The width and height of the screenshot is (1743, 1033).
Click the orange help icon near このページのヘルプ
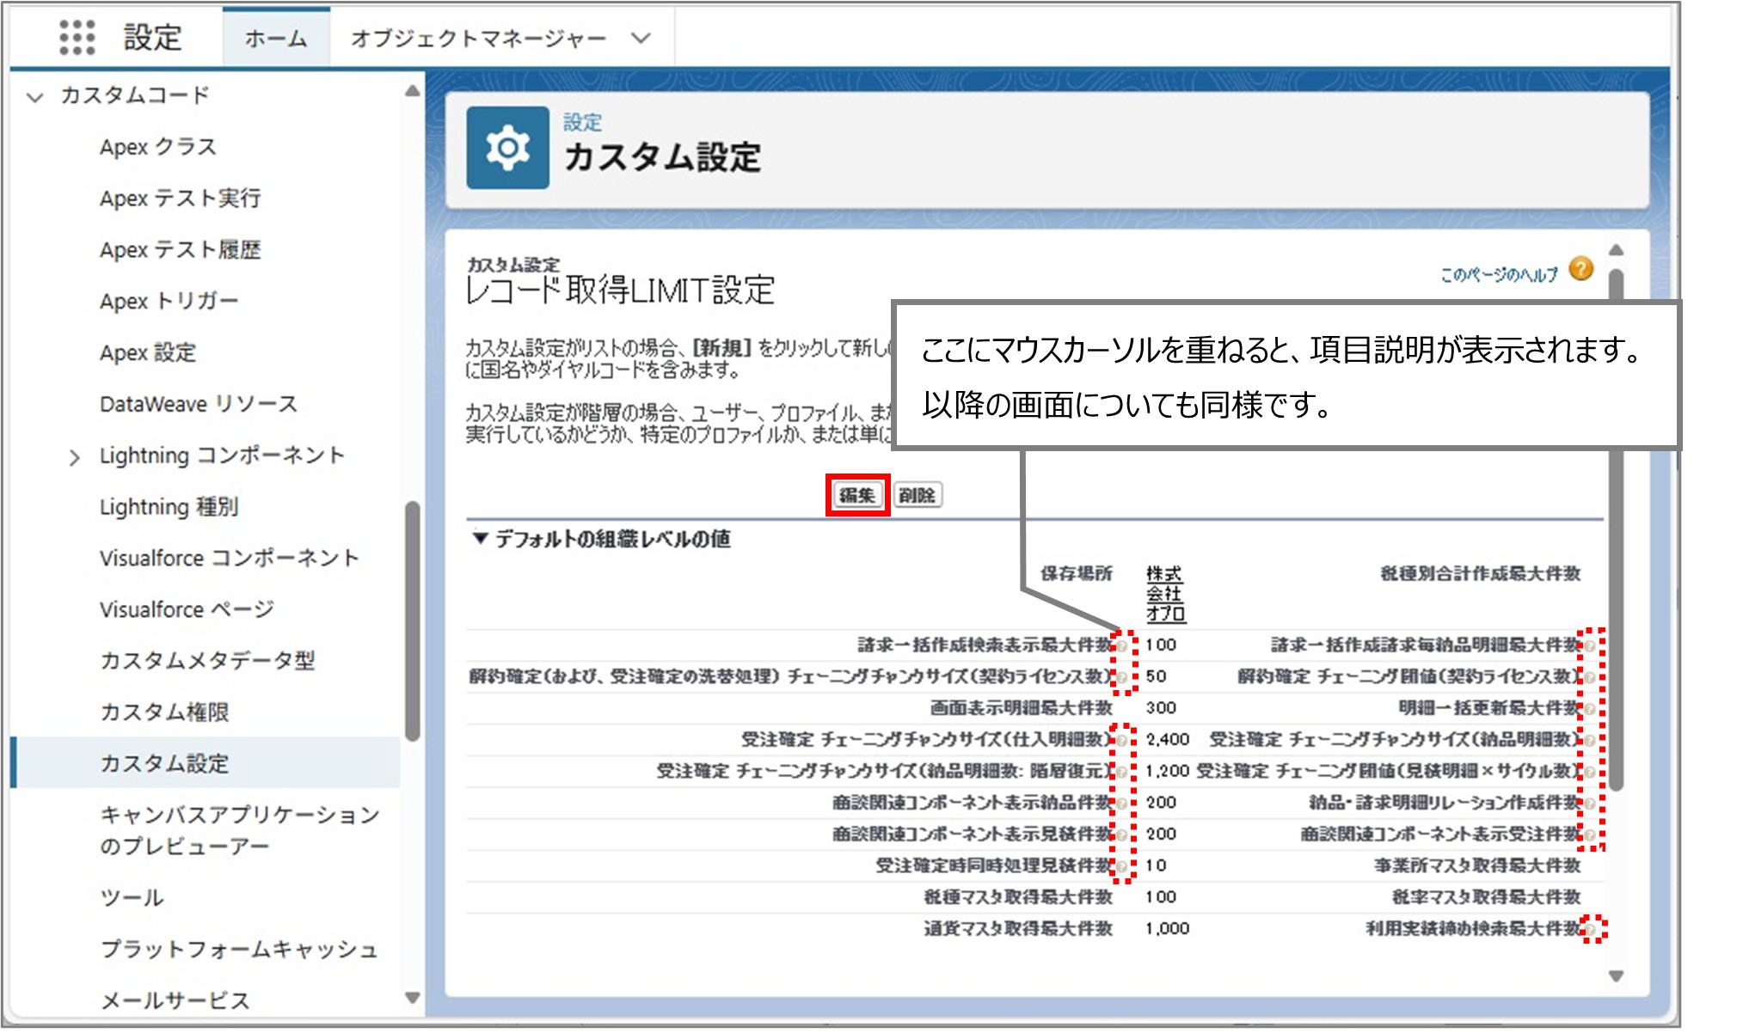1580,269
